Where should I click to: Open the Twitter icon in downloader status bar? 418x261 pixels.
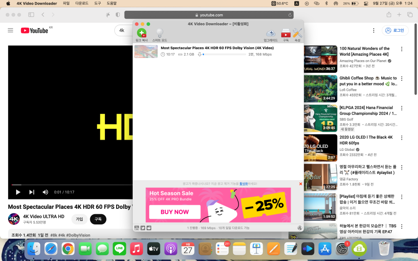142,228
